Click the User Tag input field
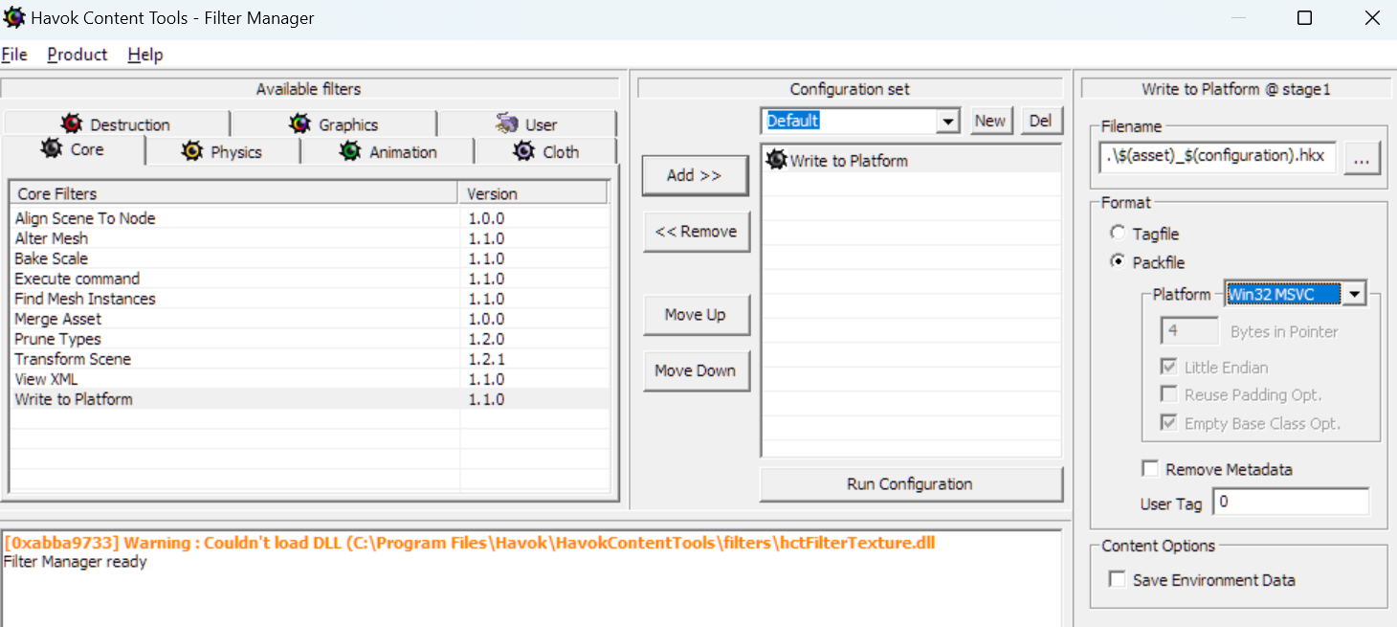Viewport: 1397px width, 627px height. tap(1291, 502)
